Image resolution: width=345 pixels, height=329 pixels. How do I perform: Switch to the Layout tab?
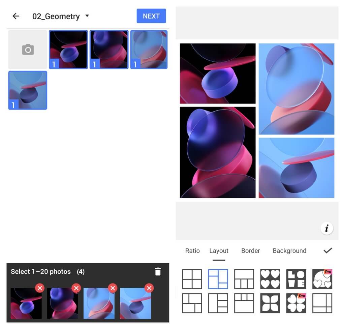(219, 251)
